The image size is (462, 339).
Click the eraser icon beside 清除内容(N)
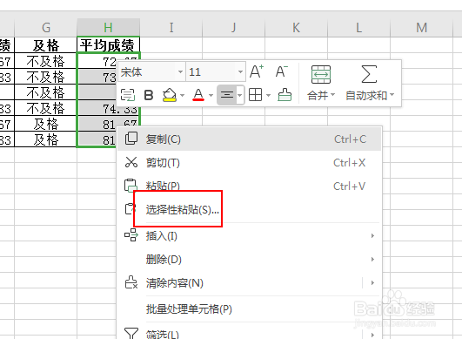(x=131, y=282)
